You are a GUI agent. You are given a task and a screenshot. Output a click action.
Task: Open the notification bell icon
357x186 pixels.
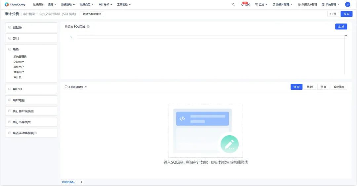point(242,5)
